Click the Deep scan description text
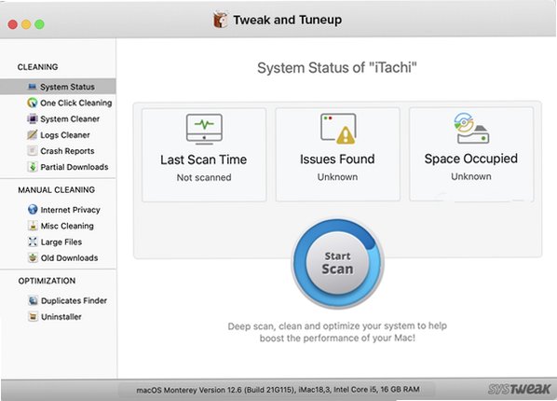The width and height of the screenshot is (557, 401). click(337, 332)
